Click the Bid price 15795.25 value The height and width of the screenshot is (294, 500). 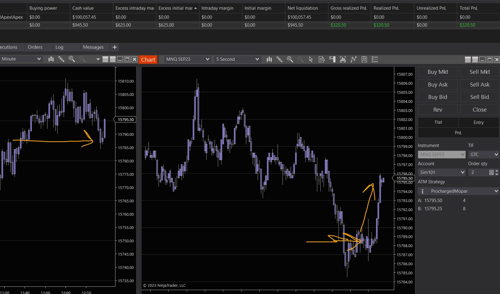point(433,209)
